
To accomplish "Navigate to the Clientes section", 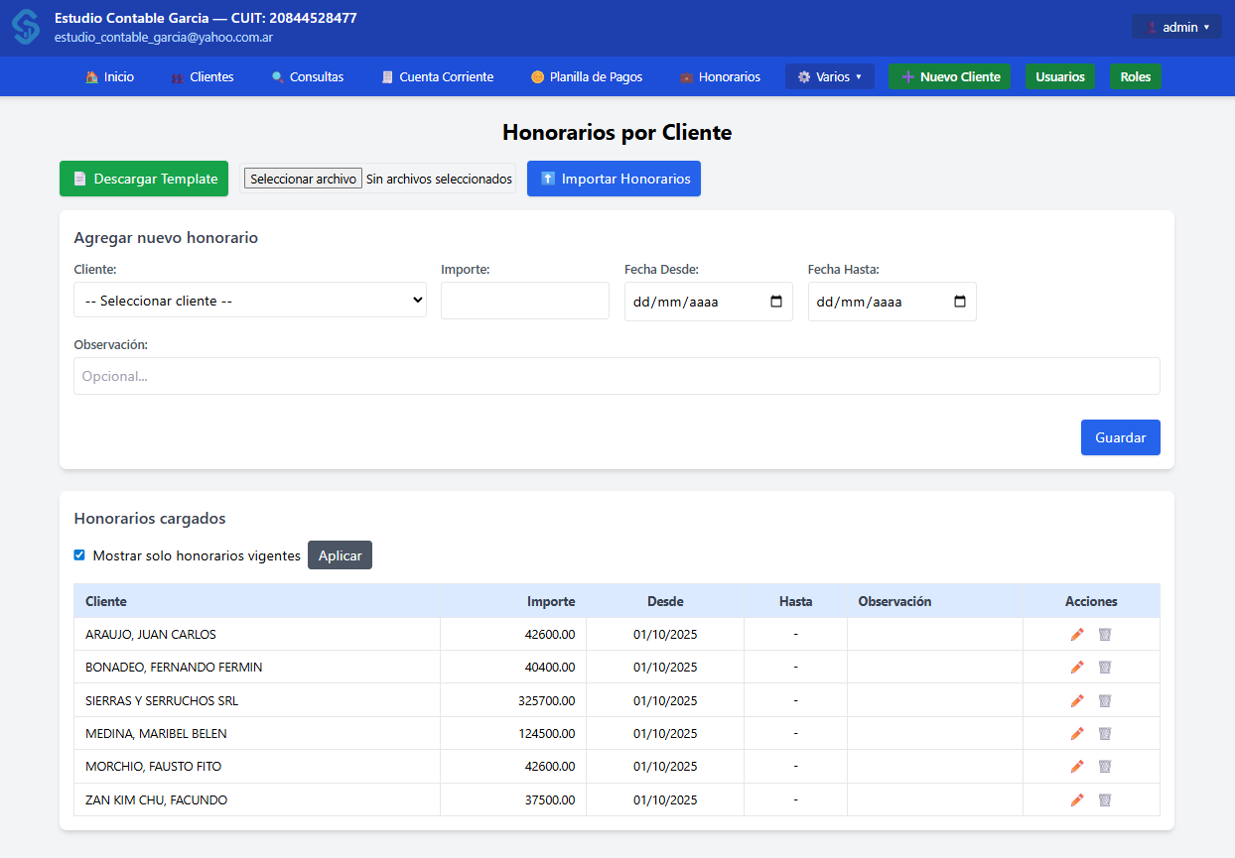I will [x=202, y=76].
